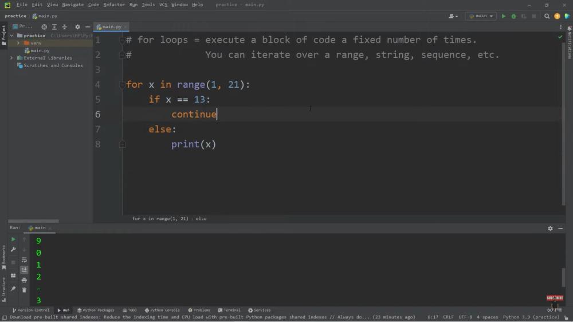Open the Python 3.9 interpreter selector
This screenshot has height=322, width=573.
531,317
